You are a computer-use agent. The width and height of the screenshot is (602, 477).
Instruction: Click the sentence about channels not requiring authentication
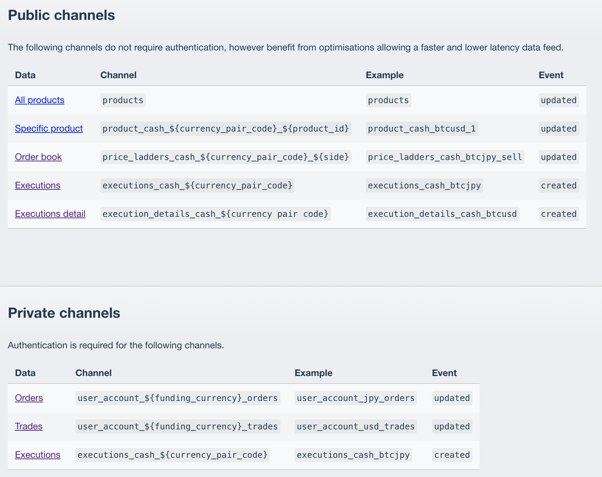pyautogui.click(x=286, y=47)
